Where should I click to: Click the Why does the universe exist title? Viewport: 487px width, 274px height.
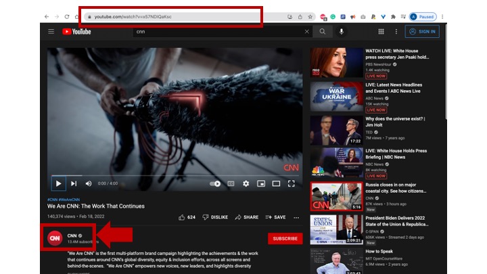395,122
